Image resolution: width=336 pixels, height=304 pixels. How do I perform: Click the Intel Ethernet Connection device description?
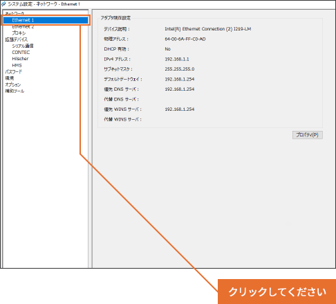point(208,29)
